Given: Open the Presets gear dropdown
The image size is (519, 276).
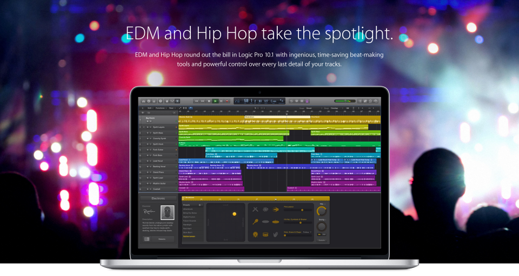Looking at the screenshot, I should (x=200, y=205).
